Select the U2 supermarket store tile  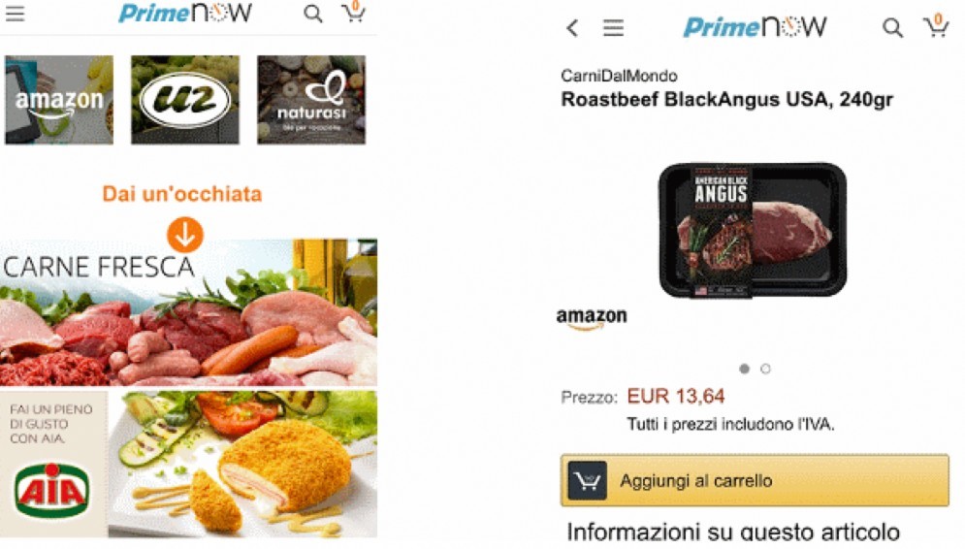click(185, 100)
